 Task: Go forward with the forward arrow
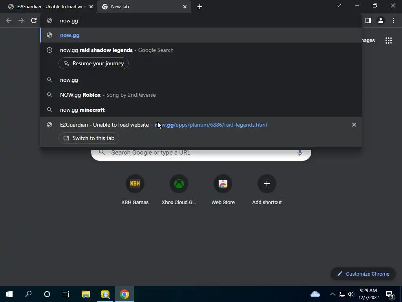coord(21,20)
